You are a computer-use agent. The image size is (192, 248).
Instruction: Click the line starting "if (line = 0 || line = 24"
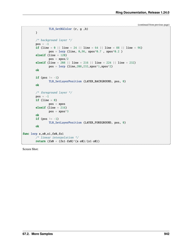pos(89,48)
